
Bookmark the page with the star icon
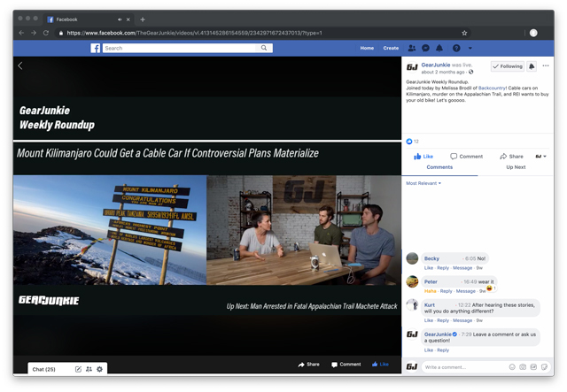[x=464, y=33]
